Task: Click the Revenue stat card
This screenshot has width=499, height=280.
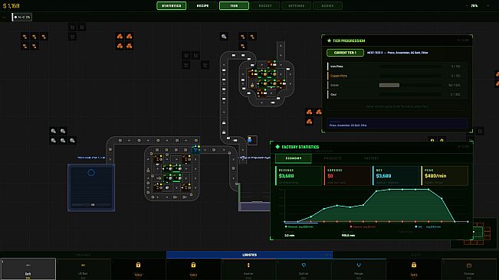Action: coord(299,175)
